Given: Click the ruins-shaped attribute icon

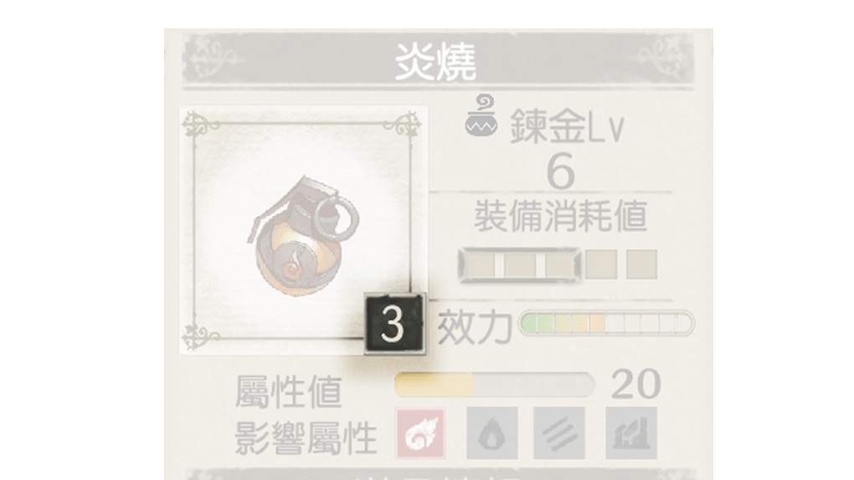Looking at the screenshot, I should tap(631, 433).
